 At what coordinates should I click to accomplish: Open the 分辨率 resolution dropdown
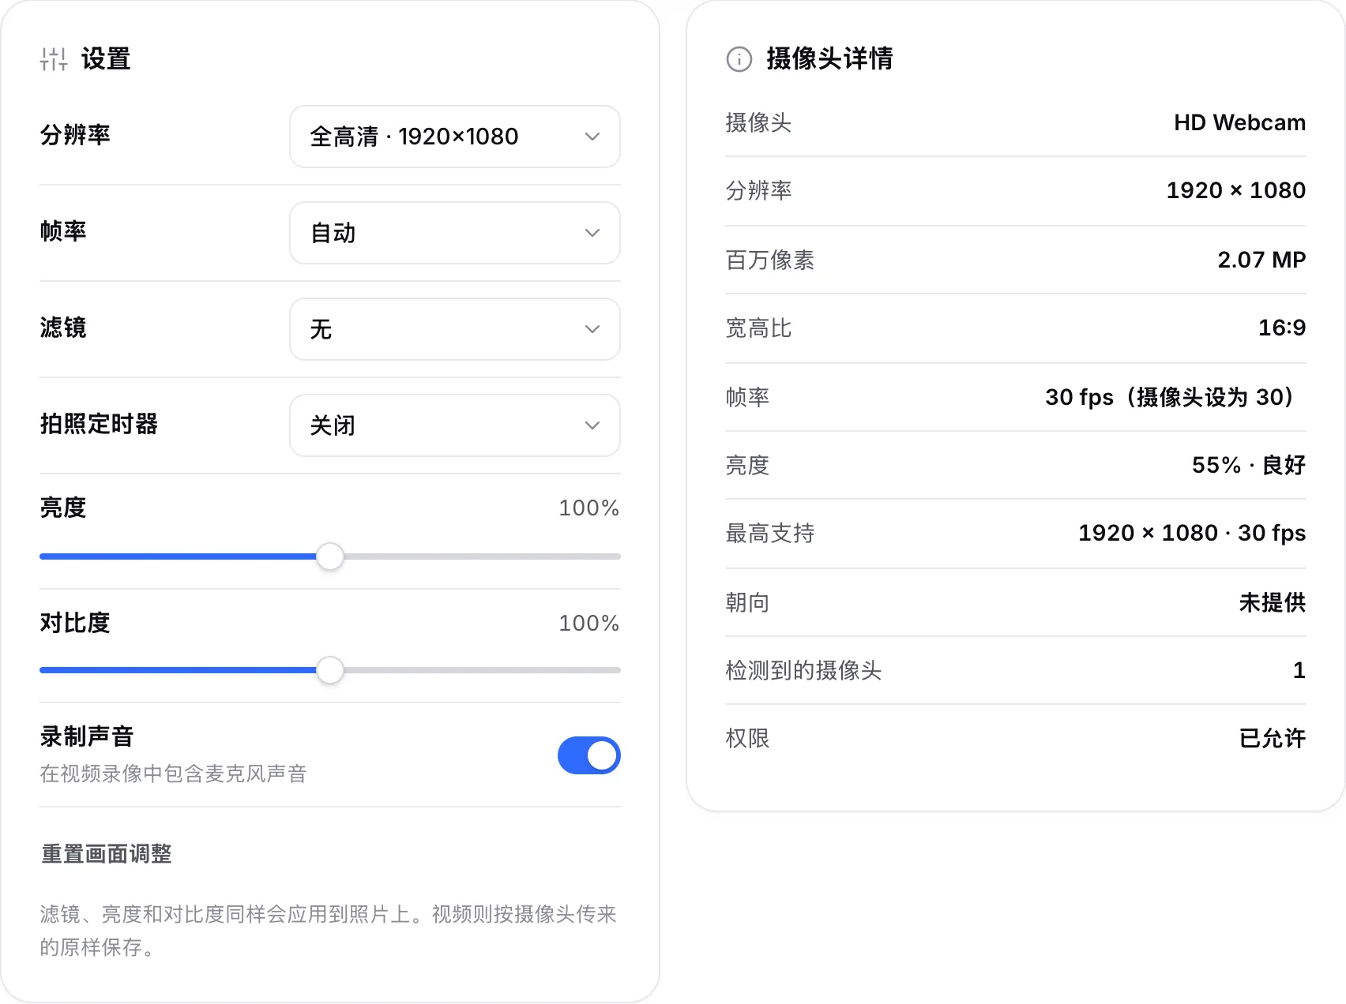click(x=455, y=137)
